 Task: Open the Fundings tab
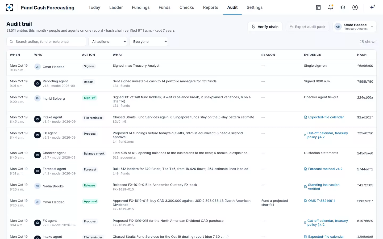pyautogui.click(x=141, y=7)
